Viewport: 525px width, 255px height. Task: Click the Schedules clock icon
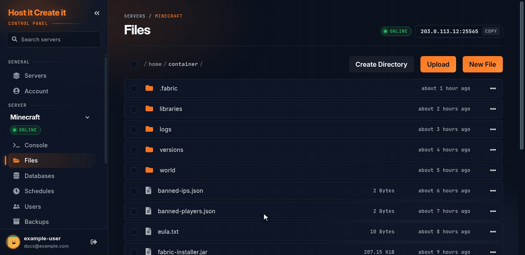point(16,191)
